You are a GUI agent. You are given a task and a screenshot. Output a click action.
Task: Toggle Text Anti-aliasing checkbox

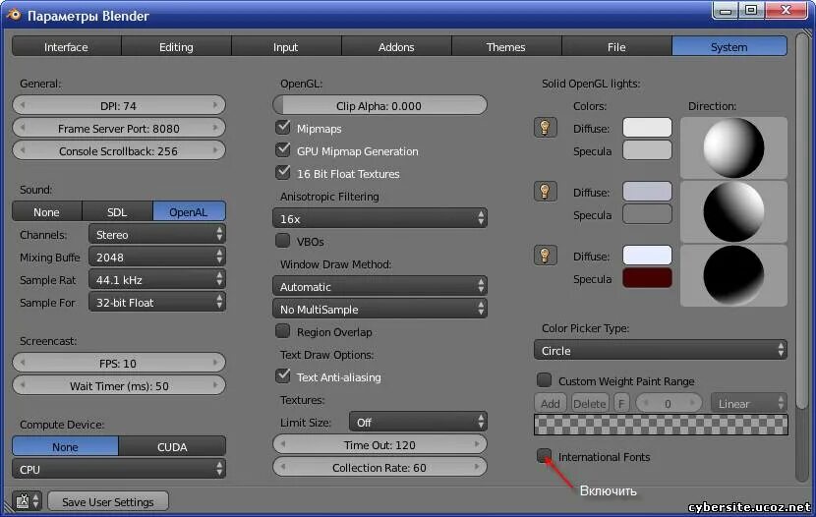tap(282, 376)
